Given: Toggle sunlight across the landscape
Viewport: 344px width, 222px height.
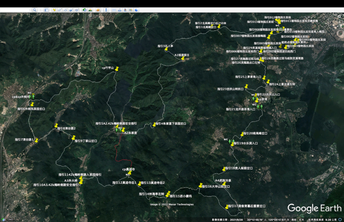Looking at the screenshot, I should (91, 9).
